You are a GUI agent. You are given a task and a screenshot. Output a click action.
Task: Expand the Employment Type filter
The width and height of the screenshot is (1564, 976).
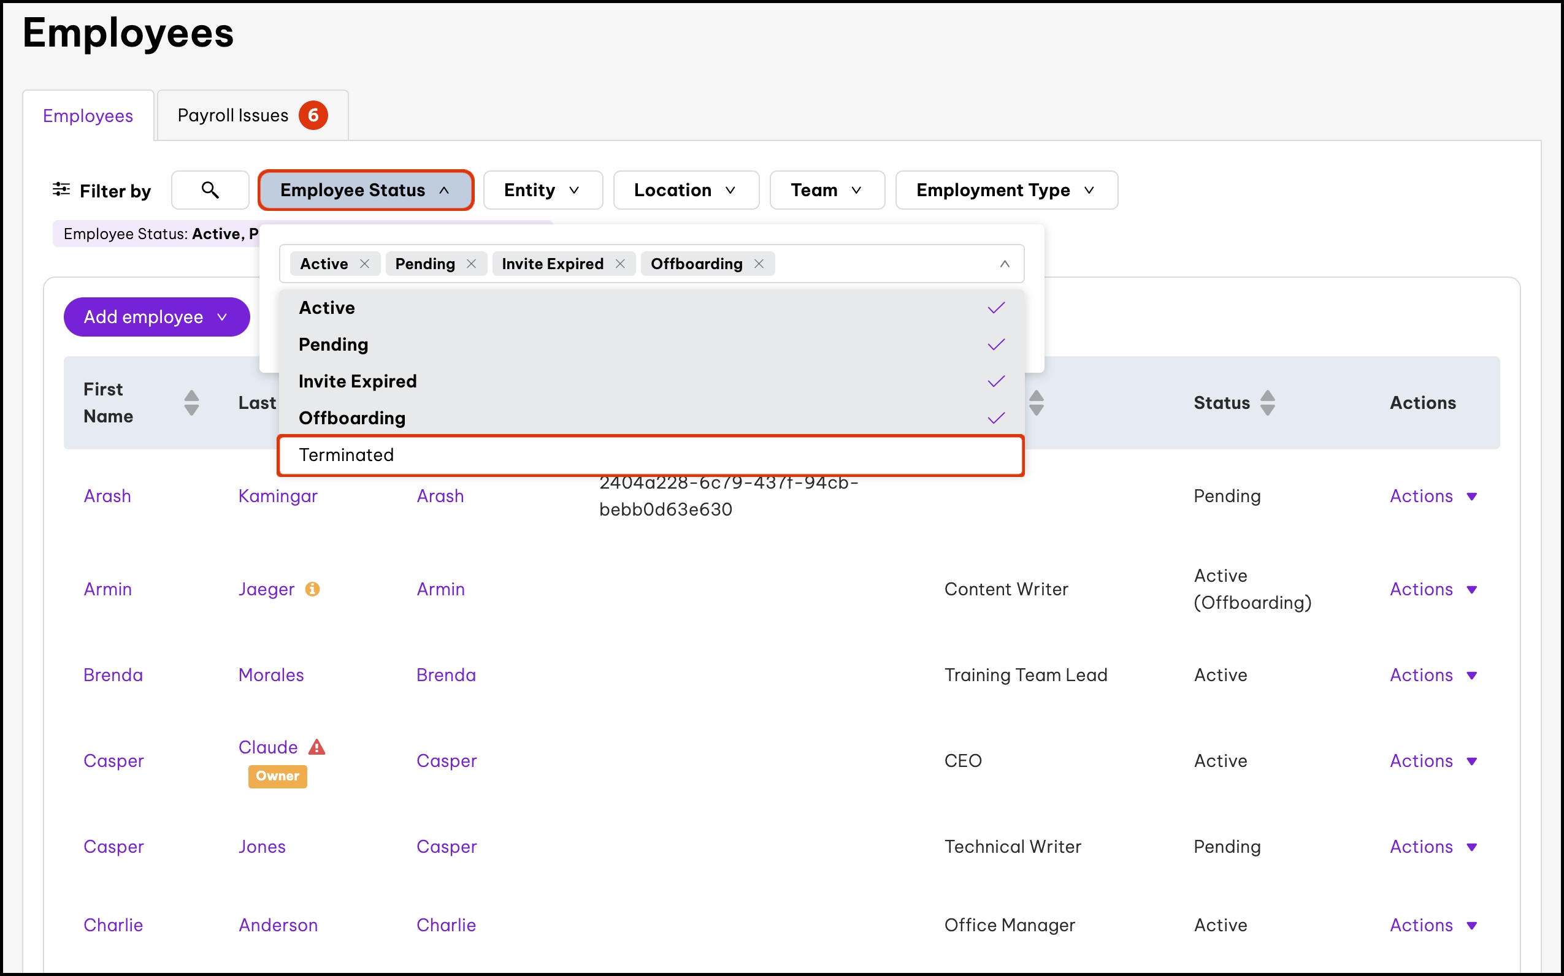pos(1005,190)
